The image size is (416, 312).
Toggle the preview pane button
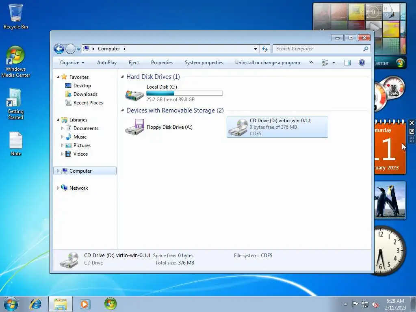pos(347,63)
